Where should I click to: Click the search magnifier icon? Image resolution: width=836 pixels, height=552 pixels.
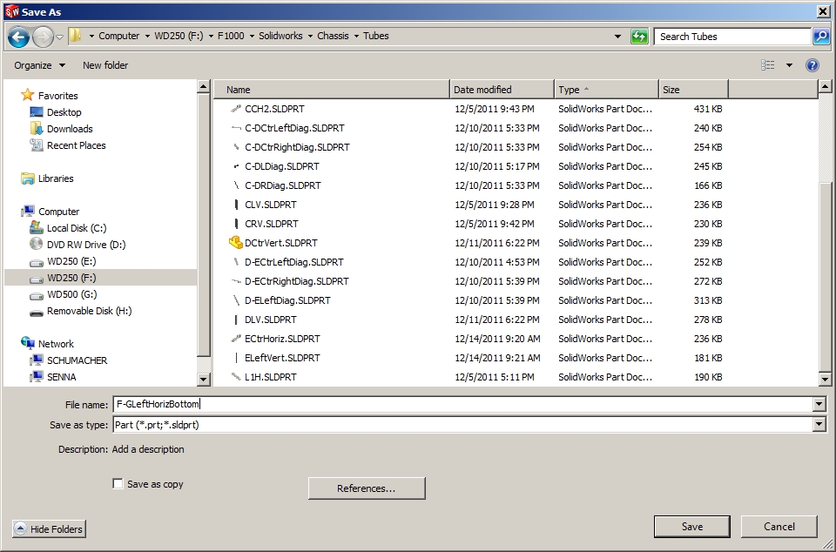820,37
